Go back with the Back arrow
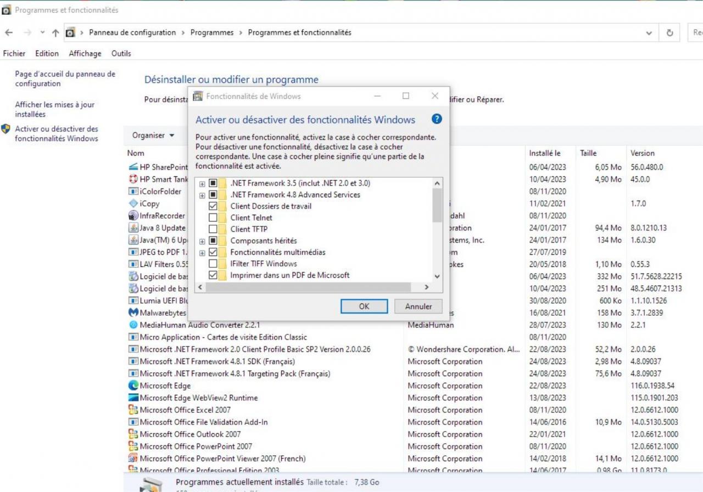 click(x=9, y=32)
